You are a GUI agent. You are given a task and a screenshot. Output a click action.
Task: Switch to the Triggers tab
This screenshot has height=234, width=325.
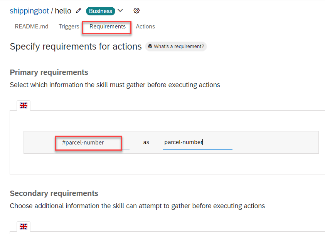click(69, 27)
